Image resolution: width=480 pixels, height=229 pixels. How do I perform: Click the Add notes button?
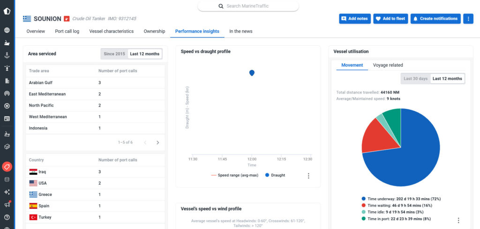(355, 19)
